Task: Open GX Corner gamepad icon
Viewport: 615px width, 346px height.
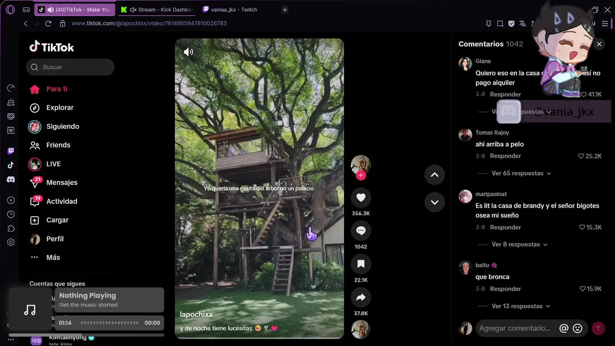Action: (x=26, y=10)
